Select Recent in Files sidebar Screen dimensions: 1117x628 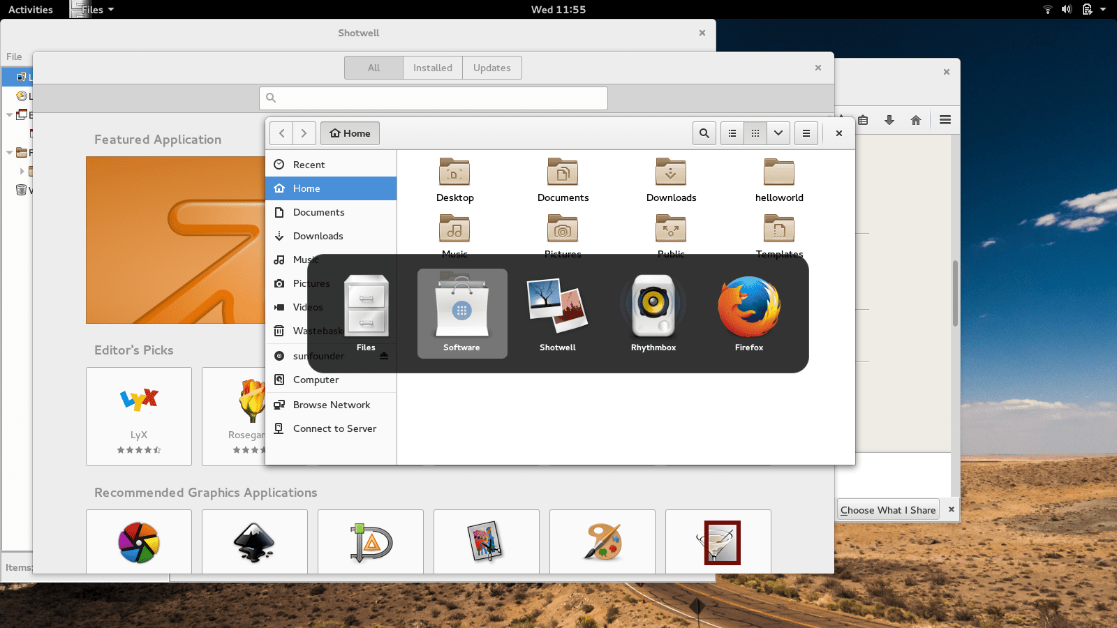tap(331, 165)
